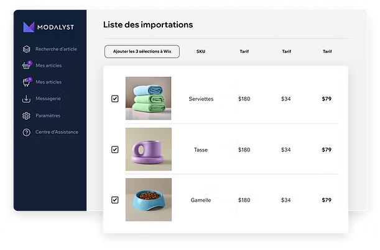The height and width of the screenshot is (250, 380).
Task: Click the $180 price in Tasse row
Action: (x=244, y=150)
